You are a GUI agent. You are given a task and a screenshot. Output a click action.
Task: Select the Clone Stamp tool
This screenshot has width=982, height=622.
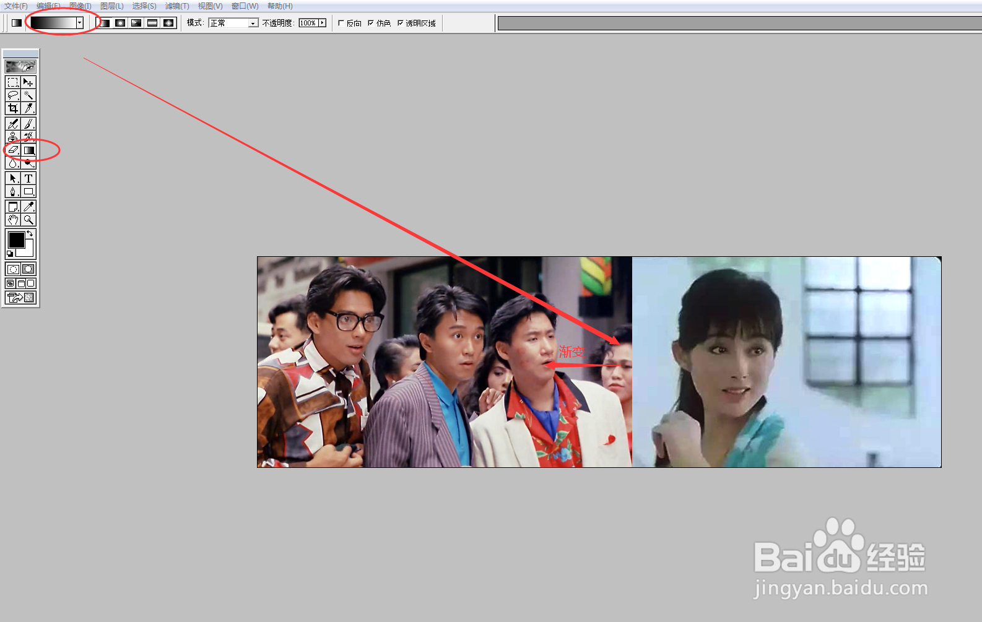pos(13,137)
